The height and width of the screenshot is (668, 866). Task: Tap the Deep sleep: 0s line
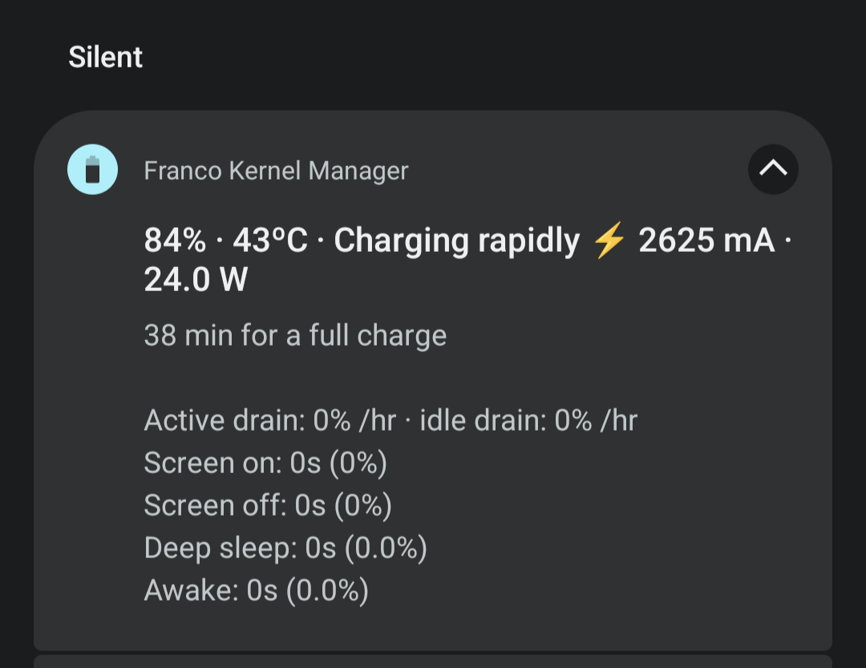point(285,548)
